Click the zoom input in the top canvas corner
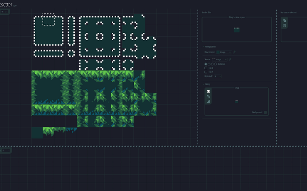Image resolution: width=307 pixels, height=191 pixels. (4, 11)
